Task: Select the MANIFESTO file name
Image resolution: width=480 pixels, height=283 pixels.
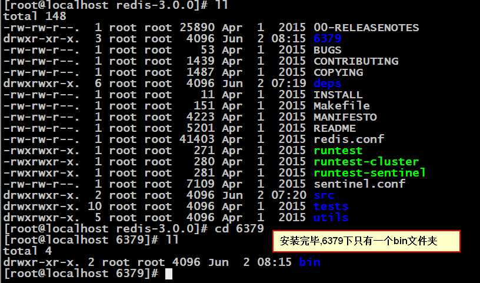Action: [x=345, y=117]
